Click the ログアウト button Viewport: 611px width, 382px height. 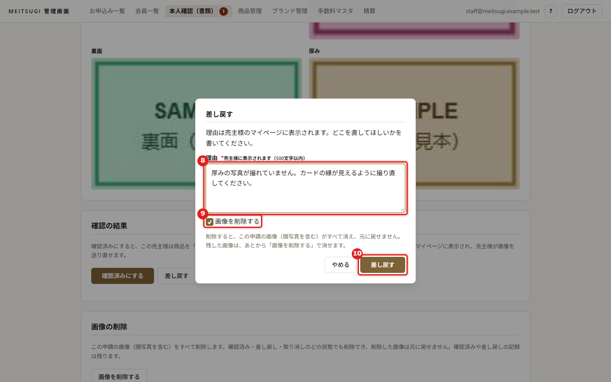582,11
